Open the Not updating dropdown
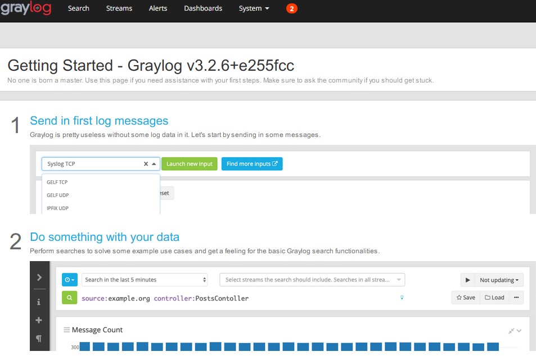 [499, 280]
